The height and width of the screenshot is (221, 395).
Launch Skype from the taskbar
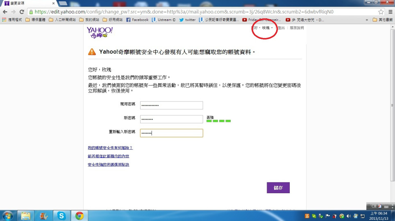(x=61, y=216)
